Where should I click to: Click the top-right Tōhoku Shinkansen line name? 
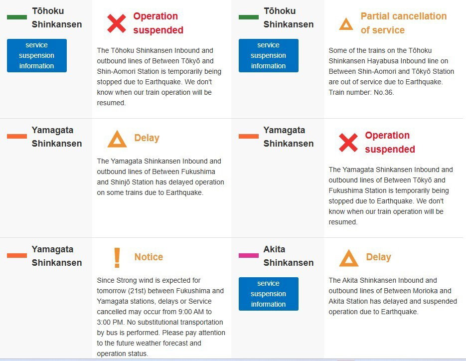(x=288, y=17)
